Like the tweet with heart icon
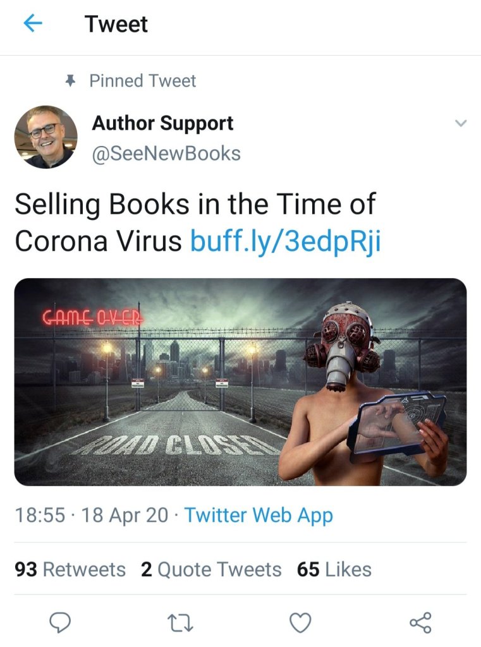This screenshot has height=647, width=481. [x=300, y=622]
